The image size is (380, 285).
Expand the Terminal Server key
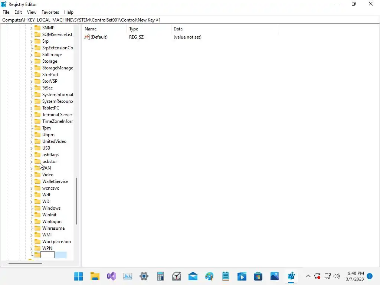pyautogui.click(x=31, y=115)
